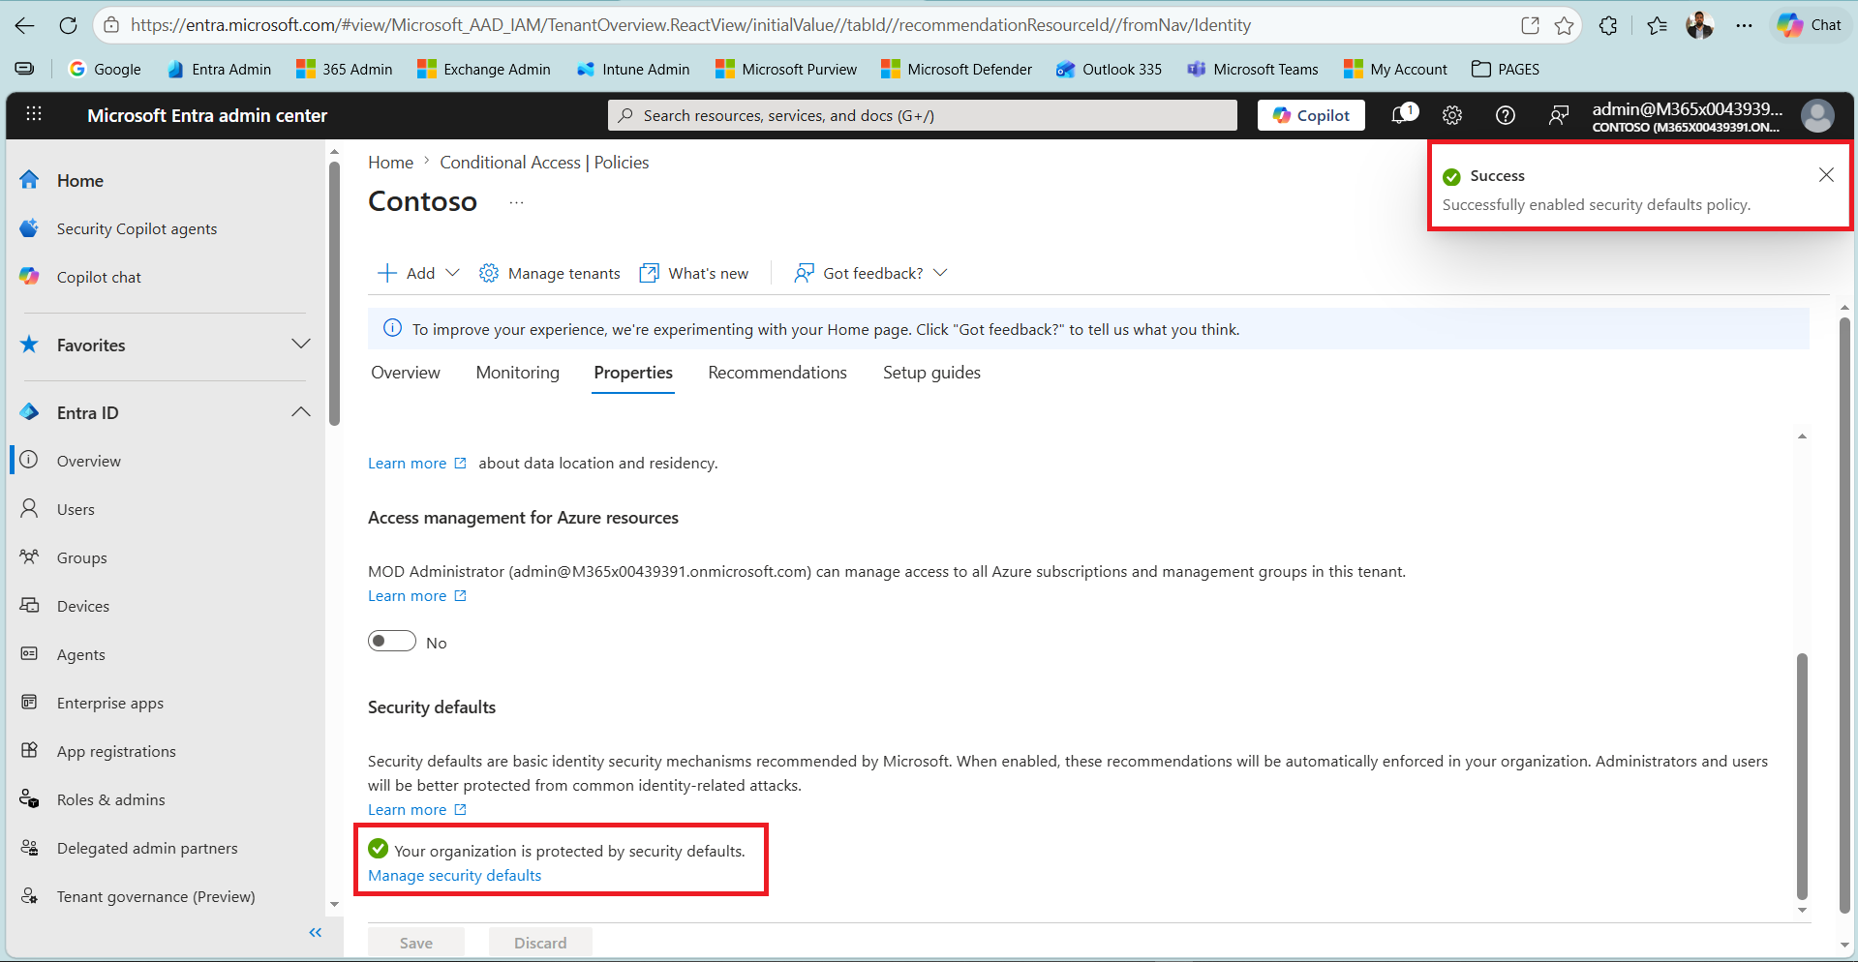The width and height of the screenshot is (1858, 962).
Task: Dismiss the Success notification
Action: (x=1826, y=174)
